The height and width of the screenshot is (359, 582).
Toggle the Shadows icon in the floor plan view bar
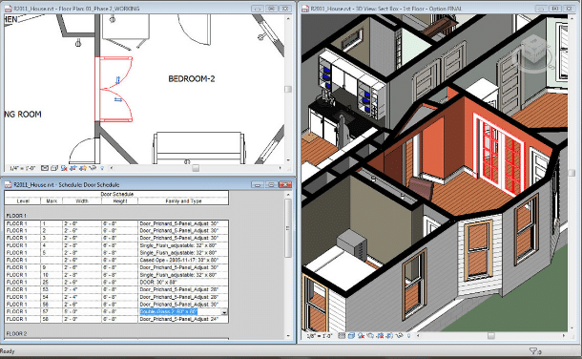pyautogui.click(x=64, y=168)
